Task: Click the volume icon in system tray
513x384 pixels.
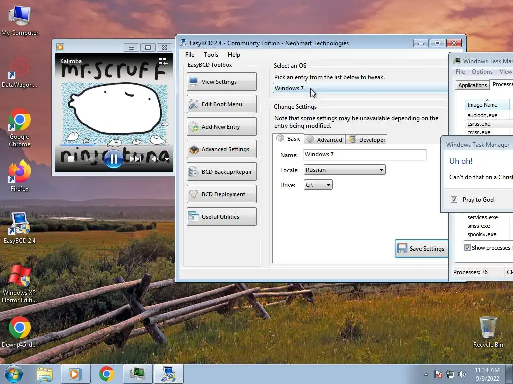Action: click(462, 374)
